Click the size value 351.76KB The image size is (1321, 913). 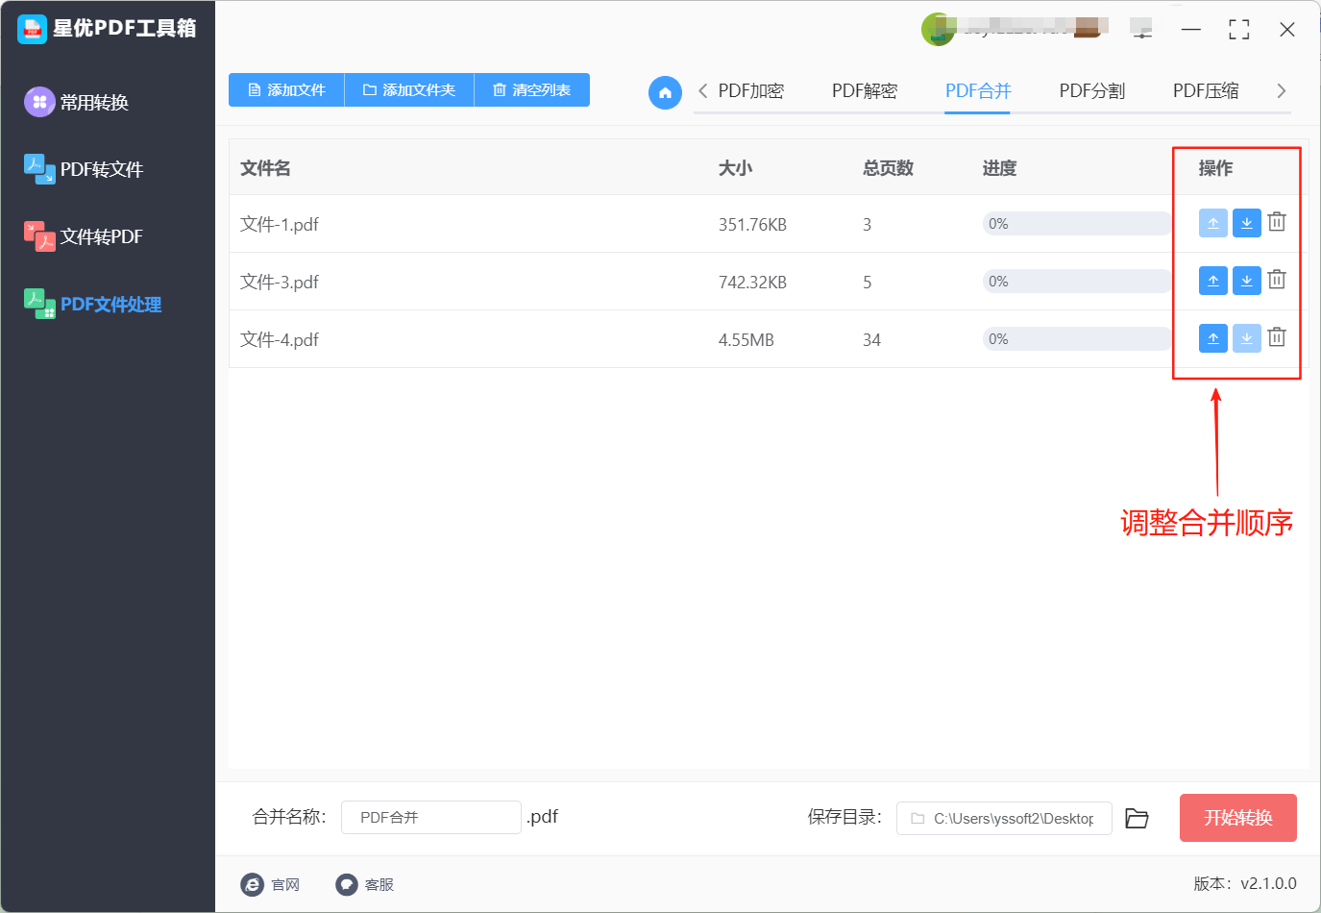pyautogui.click(x=752, y=225)
